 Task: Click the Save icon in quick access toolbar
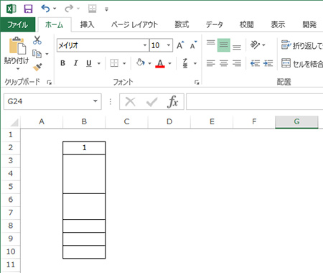tap(28, 9)
